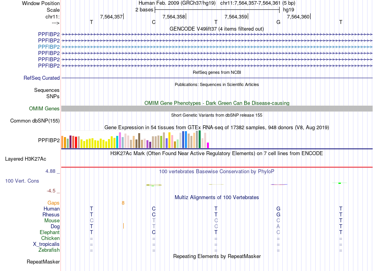Click reference base C in ruler row
Screen dimensions: 373x271
154,22
